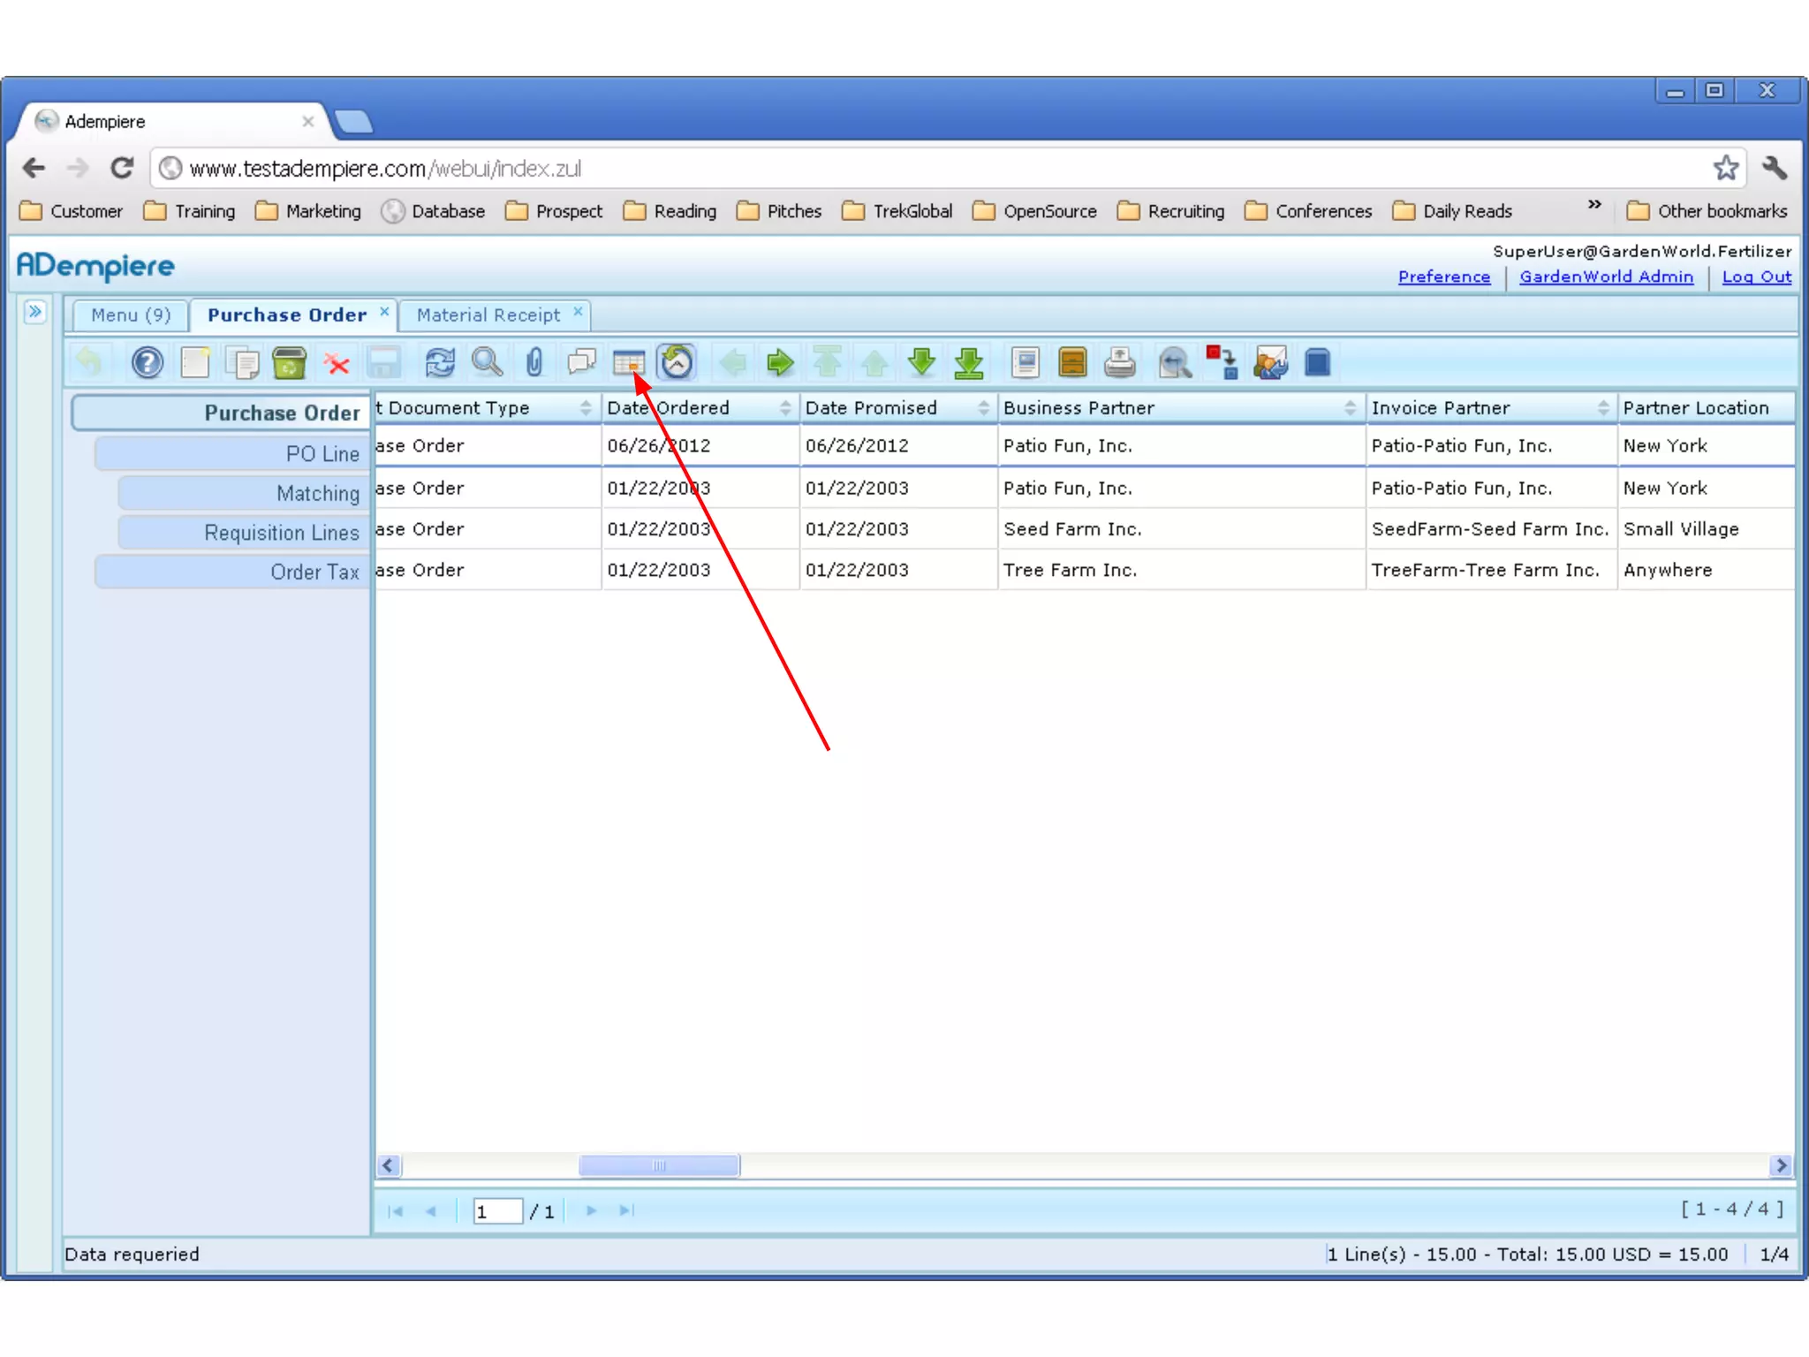Screen dimensions: 1809x1357
Task: Click SeedFarm-Seed Farm Inc. invoice partner
Action: (x=1491, y=529)
